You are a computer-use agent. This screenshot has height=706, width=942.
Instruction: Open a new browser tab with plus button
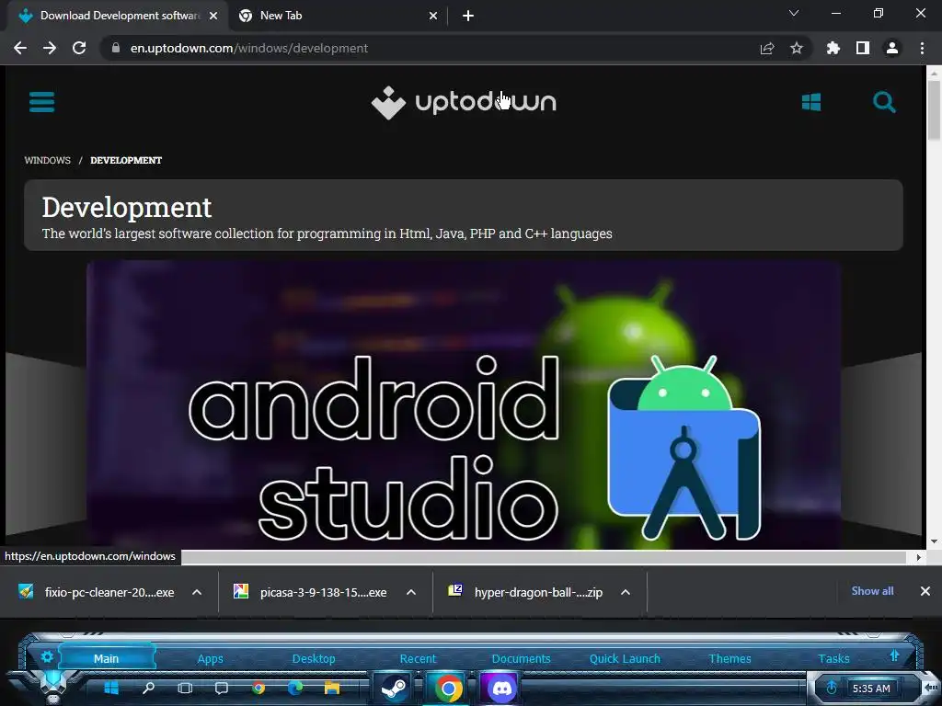468,16
